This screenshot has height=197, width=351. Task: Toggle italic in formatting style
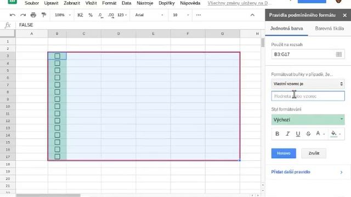click(x=287, y=134)
